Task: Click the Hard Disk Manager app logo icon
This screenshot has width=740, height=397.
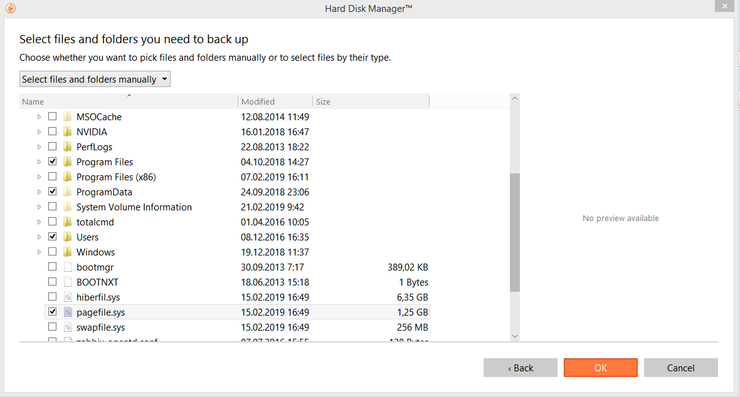Action: coord(11,8)
